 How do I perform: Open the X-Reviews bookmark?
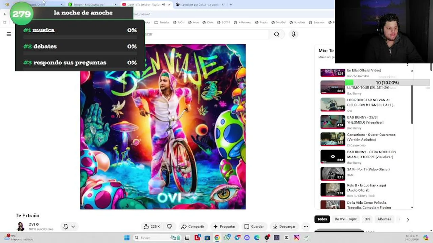pyautogui.click(x=242, y=22)
